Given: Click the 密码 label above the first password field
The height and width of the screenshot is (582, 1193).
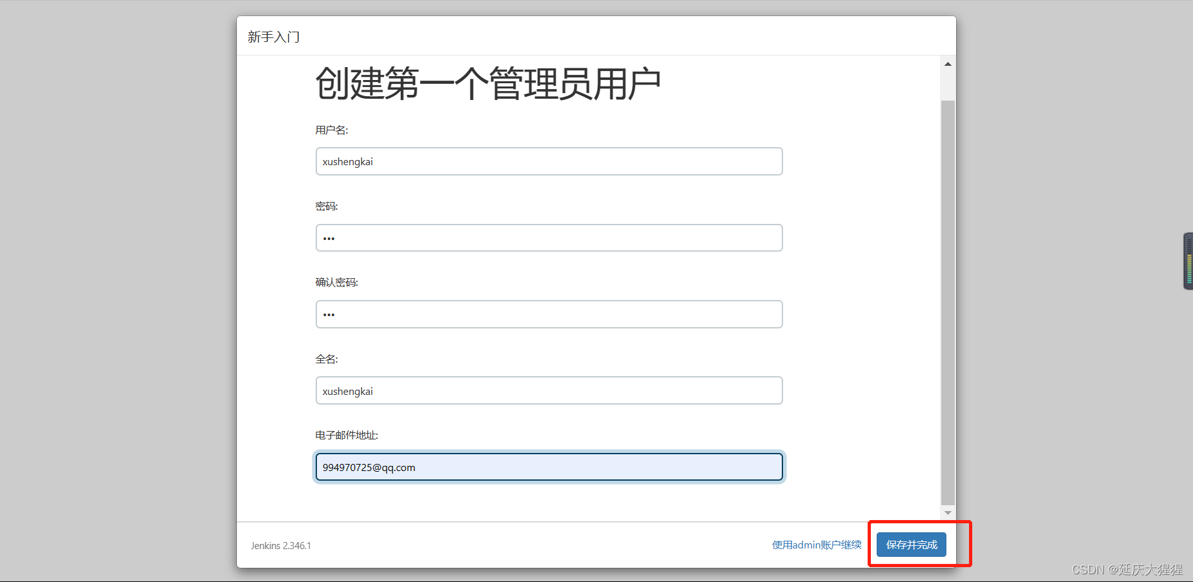Looking at the screenshot, I should pyautogui.click(x=327, y=206).
